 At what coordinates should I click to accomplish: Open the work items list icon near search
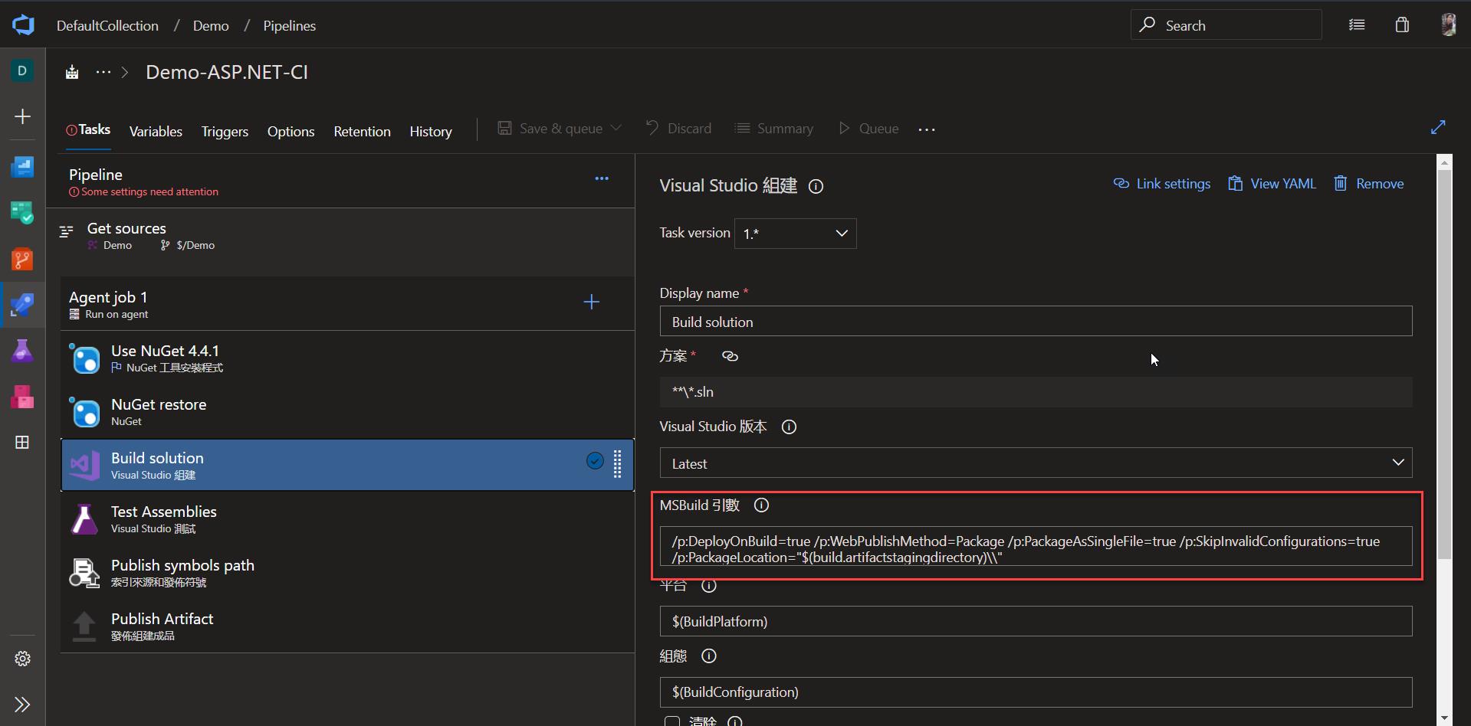[x=1356, y=25]
